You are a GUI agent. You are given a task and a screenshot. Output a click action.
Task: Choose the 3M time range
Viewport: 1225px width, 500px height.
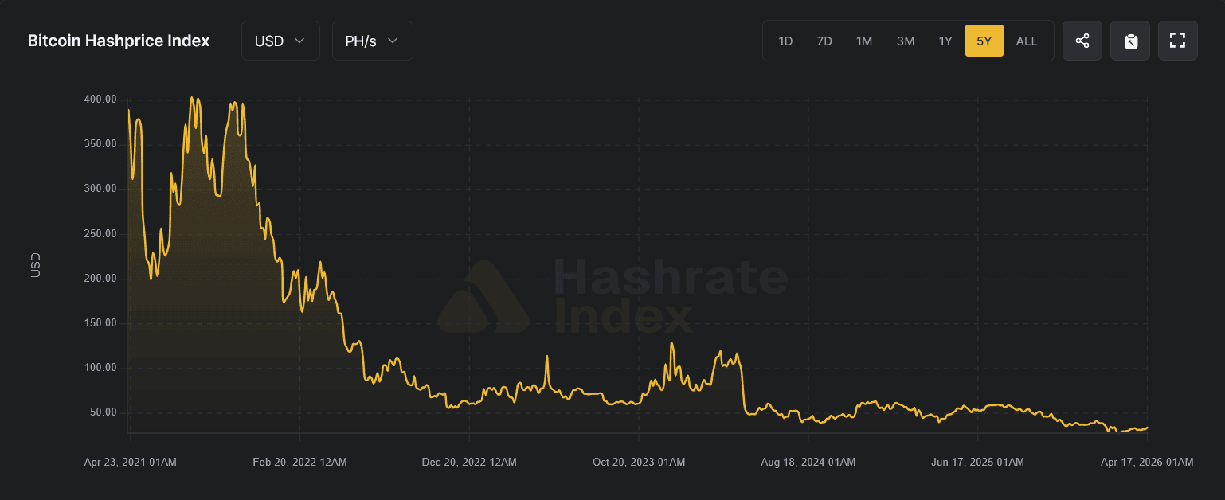tap(906, 41)
